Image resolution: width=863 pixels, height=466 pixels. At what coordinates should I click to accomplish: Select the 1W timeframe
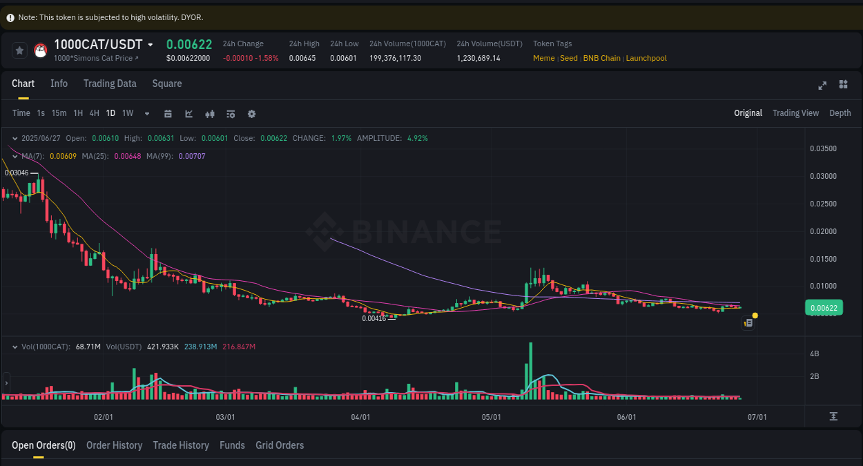[x=127, y=113]
